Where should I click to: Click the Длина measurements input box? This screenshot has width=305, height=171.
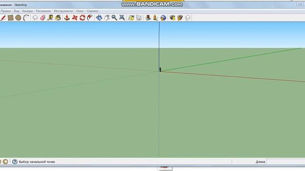[285, 161]
